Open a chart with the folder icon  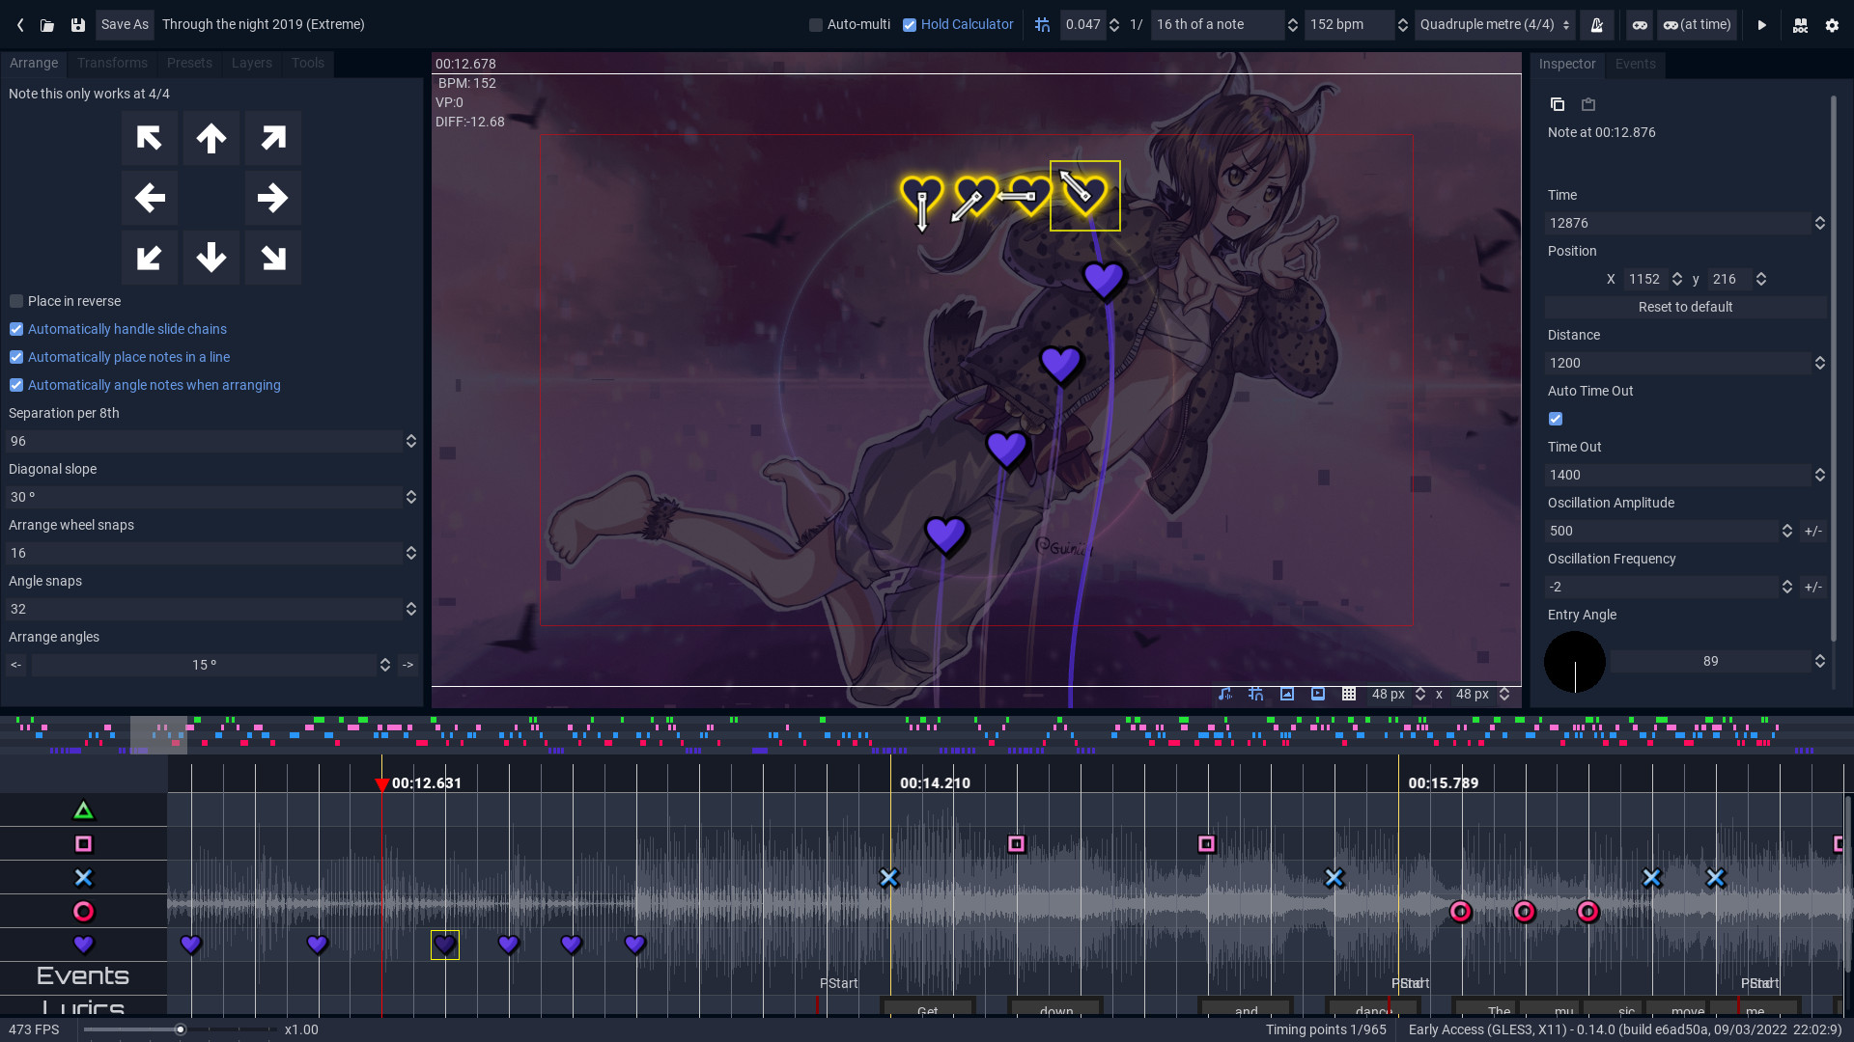pos(47,25)
